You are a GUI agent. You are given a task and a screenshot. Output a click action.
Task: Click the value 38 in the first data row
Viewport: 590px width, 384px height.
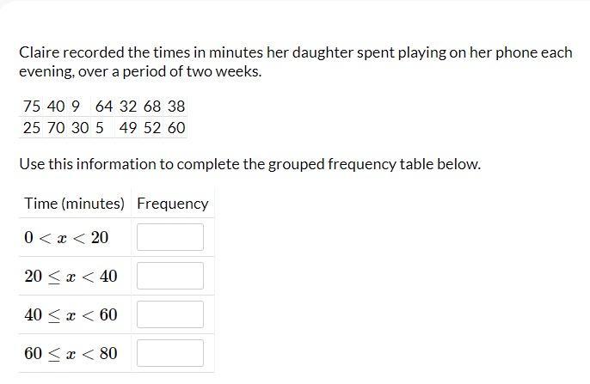tap(176, 107)
